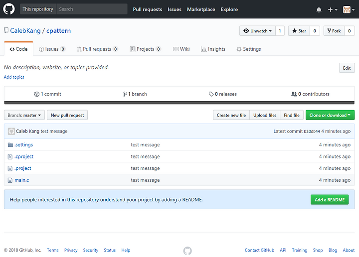Open the Clone or download dropdown
The image size is (359, 257).
(330, 115)
